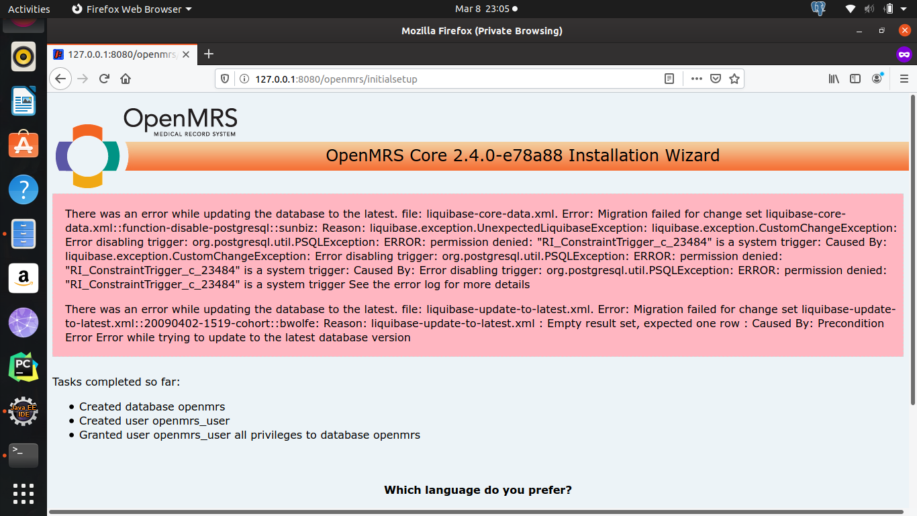Click the OpenMRS logo

146,147
